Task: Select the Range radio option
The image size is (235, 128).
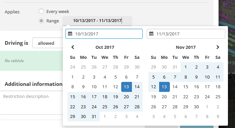Action: click(41, 21)
